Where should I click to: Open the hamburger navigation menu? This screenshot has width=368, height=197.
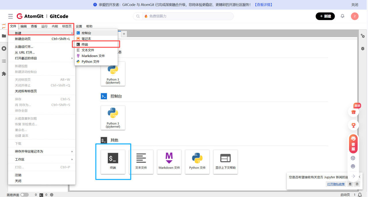click(x=11, y=16)
